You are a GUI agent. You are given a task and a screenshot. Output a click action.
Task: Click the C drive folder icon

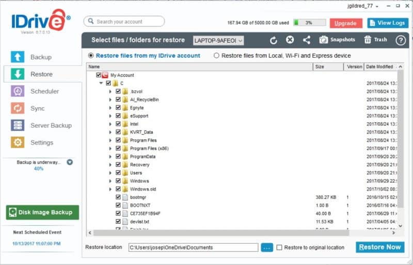(115, 83)
